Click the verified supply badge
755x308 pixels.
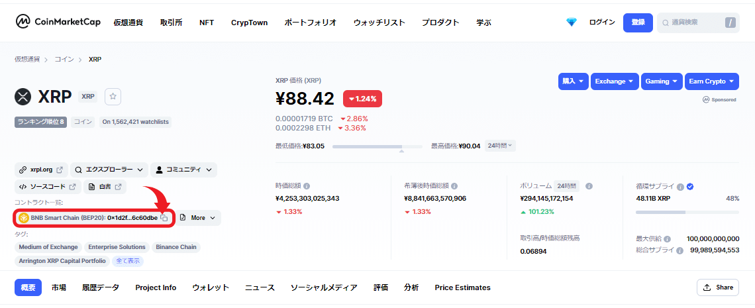coord(690,186)
